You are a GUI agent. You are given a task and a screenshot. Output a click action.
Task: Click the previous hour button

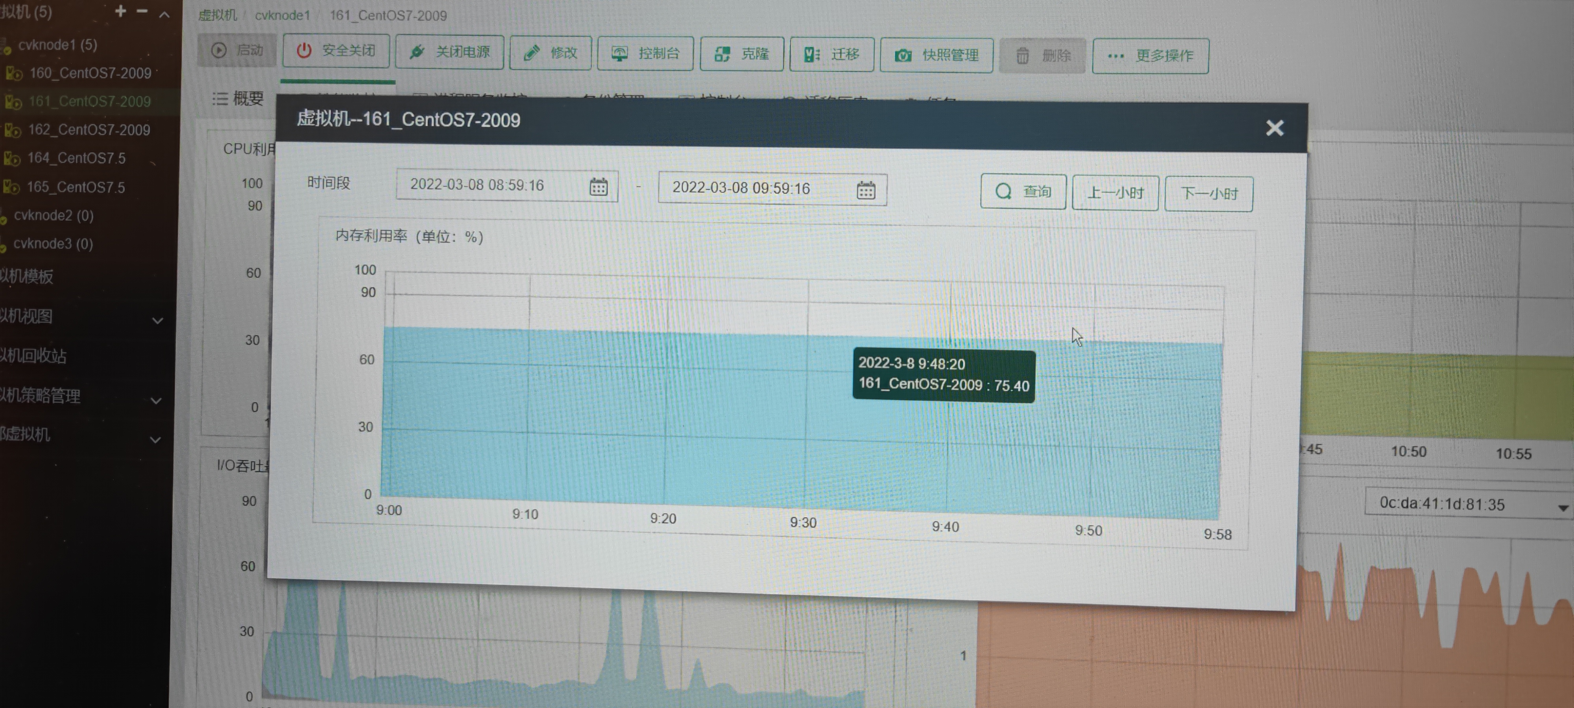point(1115,193)
